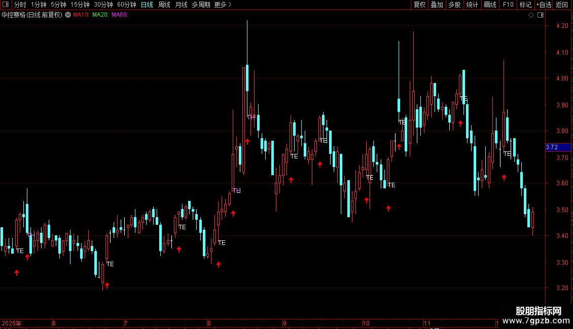Expand the 更多 periods menu
This screenshot has height=329, width=573.
223,5
